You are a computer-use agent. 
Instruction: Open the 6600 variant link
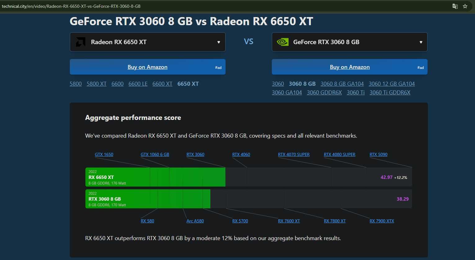[118, 84]
